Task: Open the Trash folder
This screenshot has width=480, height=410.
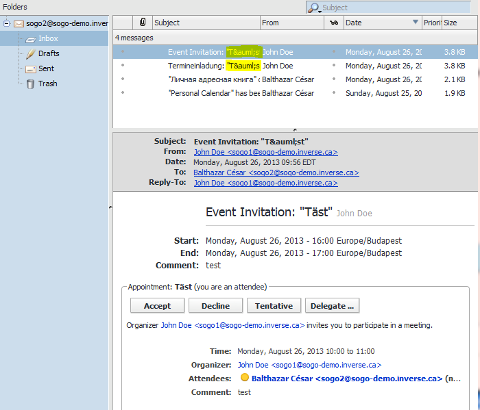Action: pyautogui.click(x=47, y=84)
